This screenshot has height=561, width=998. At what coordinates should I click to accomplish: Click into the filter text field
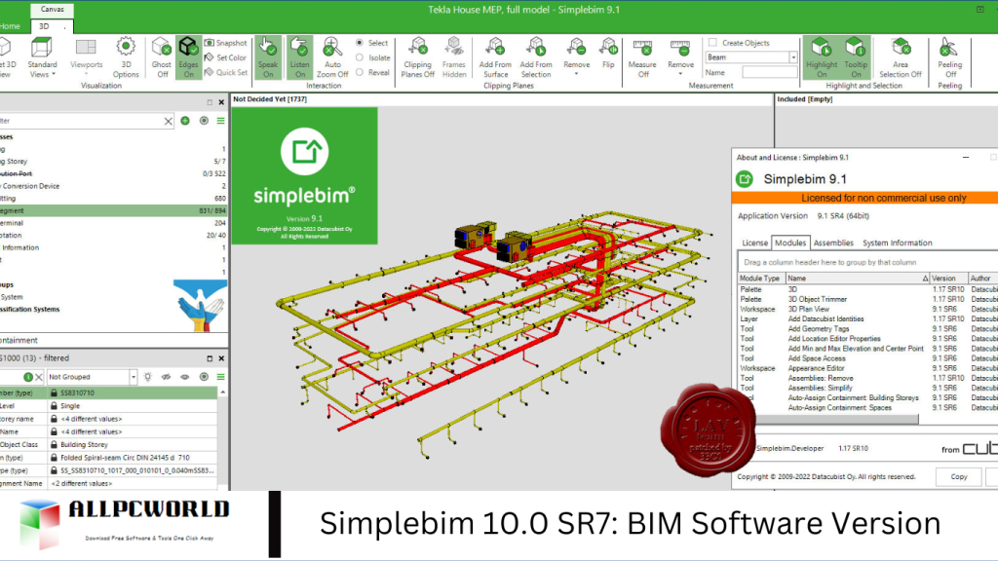[x=82, y=121]
